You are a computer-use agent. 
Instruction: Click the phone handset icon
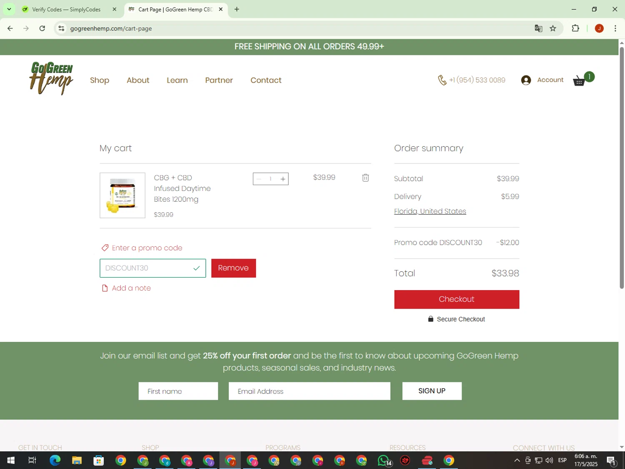[x=442, y=80]
